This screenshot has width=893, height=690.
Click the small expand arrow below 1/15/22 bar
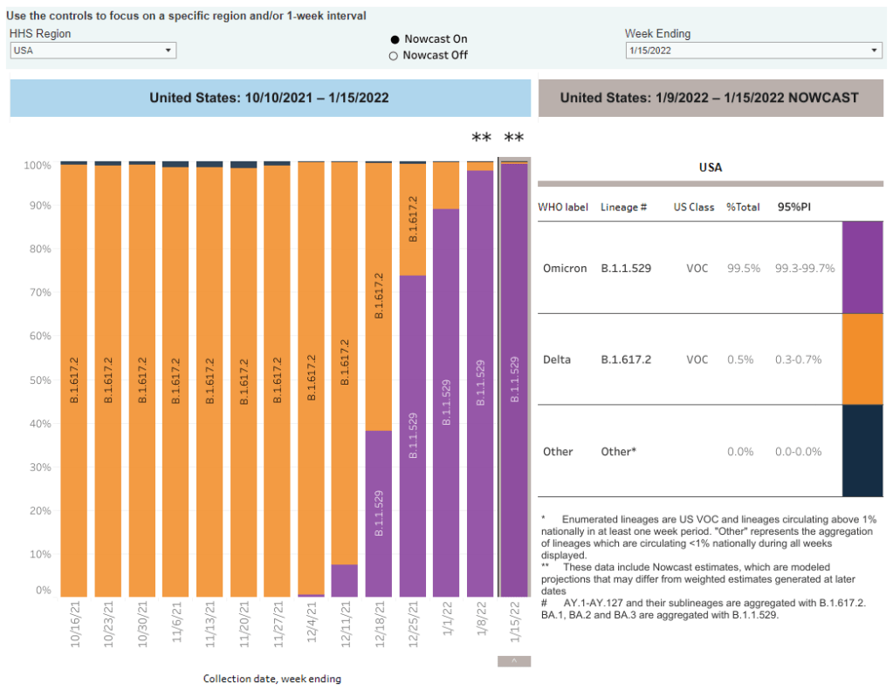pyautogui.click(x=514, y=661)
